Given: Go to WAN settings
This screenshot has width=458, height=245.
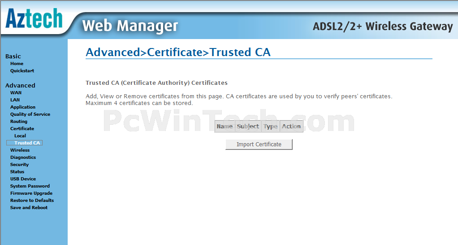Looking at the screenshot, I should click(x=16, y=93).
